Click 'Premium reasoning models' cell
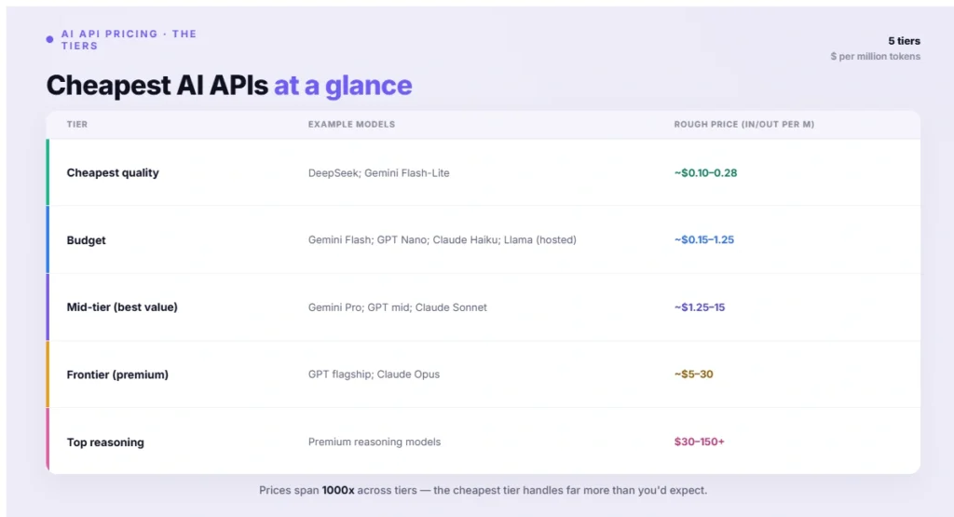 point(375,442)
